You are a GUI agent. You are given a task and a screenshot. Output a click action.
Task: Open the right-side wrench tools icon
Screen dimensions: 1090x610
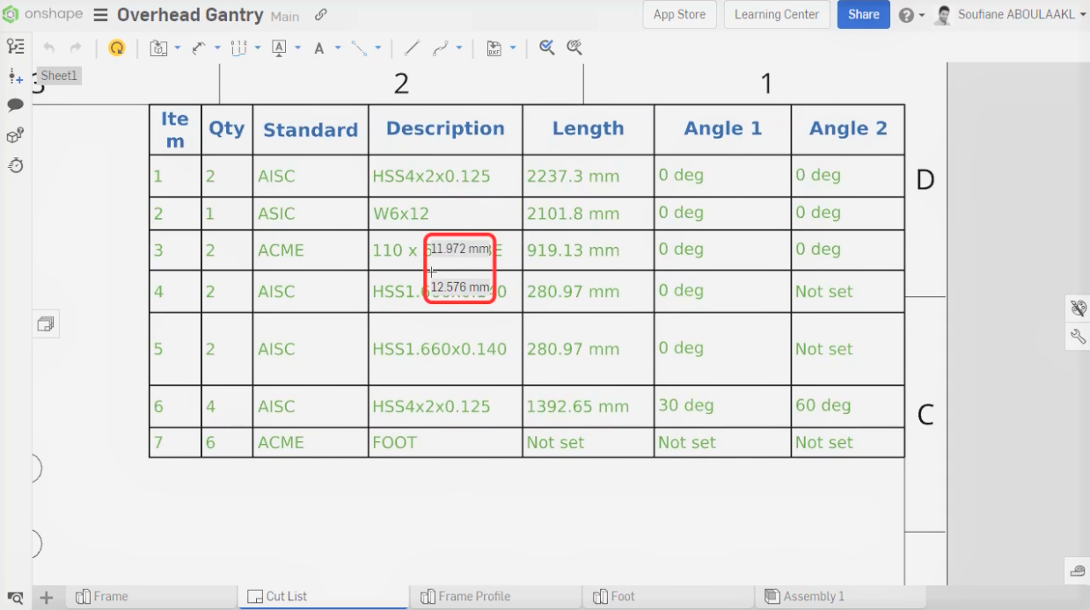(1078, 336)
